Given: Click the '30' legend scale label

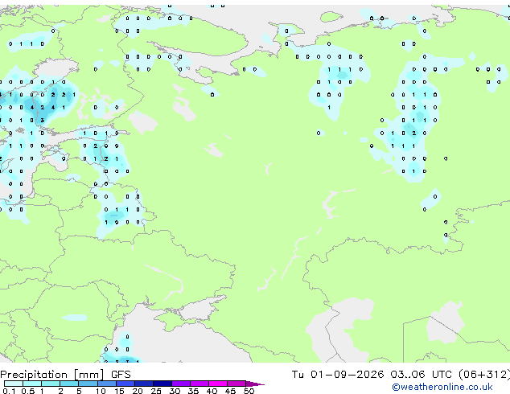Looking at the screenshot, I should point(175,391).
